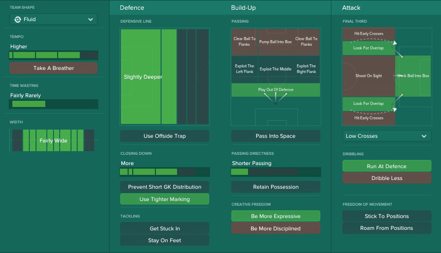
Task: Adjust the Tempo Higher slider bar
Action: (x=54, y=55)
